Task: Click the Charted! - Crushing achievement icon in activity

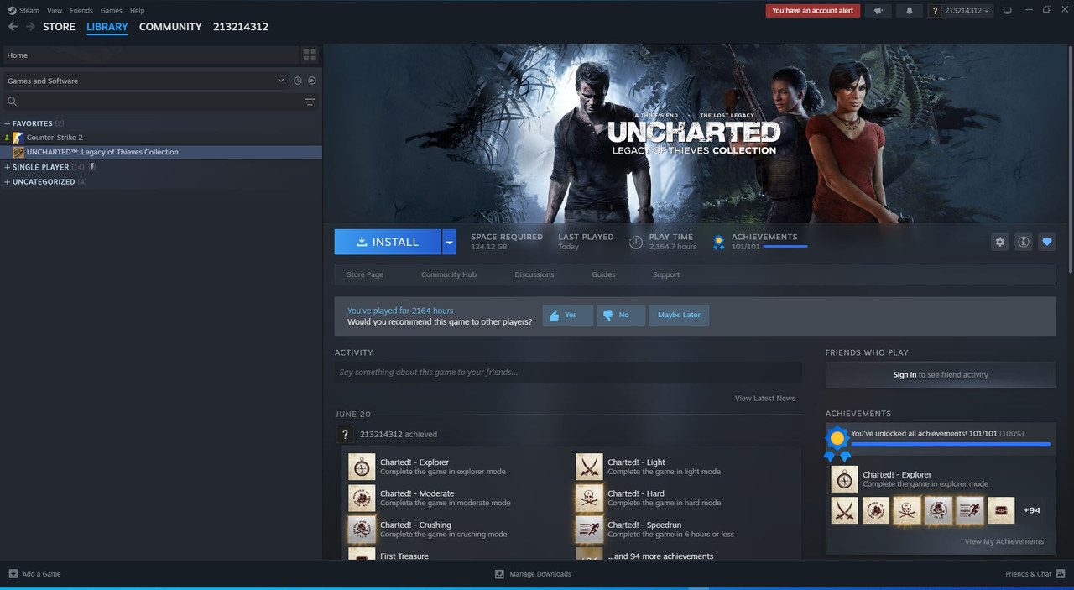Action: click(362, 529)
